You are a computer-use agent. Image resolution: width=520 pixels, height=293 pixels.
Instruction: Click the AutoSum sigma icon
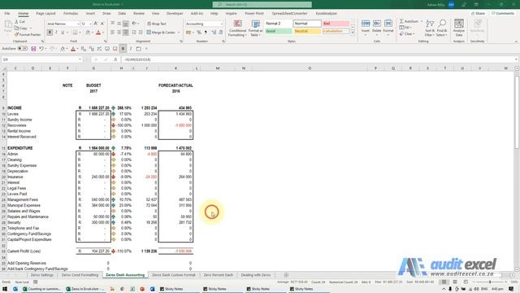click(x=402, y=21)
